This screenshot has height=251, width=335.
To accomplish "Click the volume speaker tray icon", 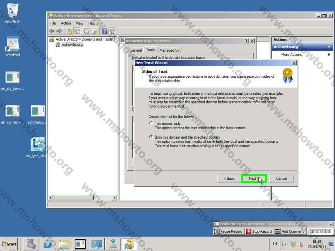I will pyautogui.click(x=301, y=244).
